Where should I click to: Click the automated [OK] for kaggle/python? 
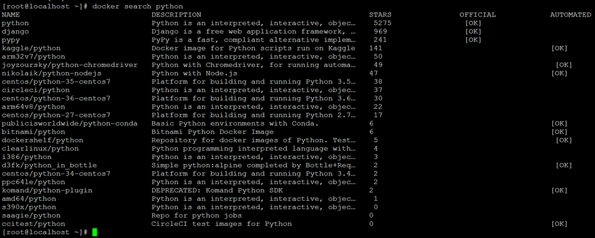559,48
